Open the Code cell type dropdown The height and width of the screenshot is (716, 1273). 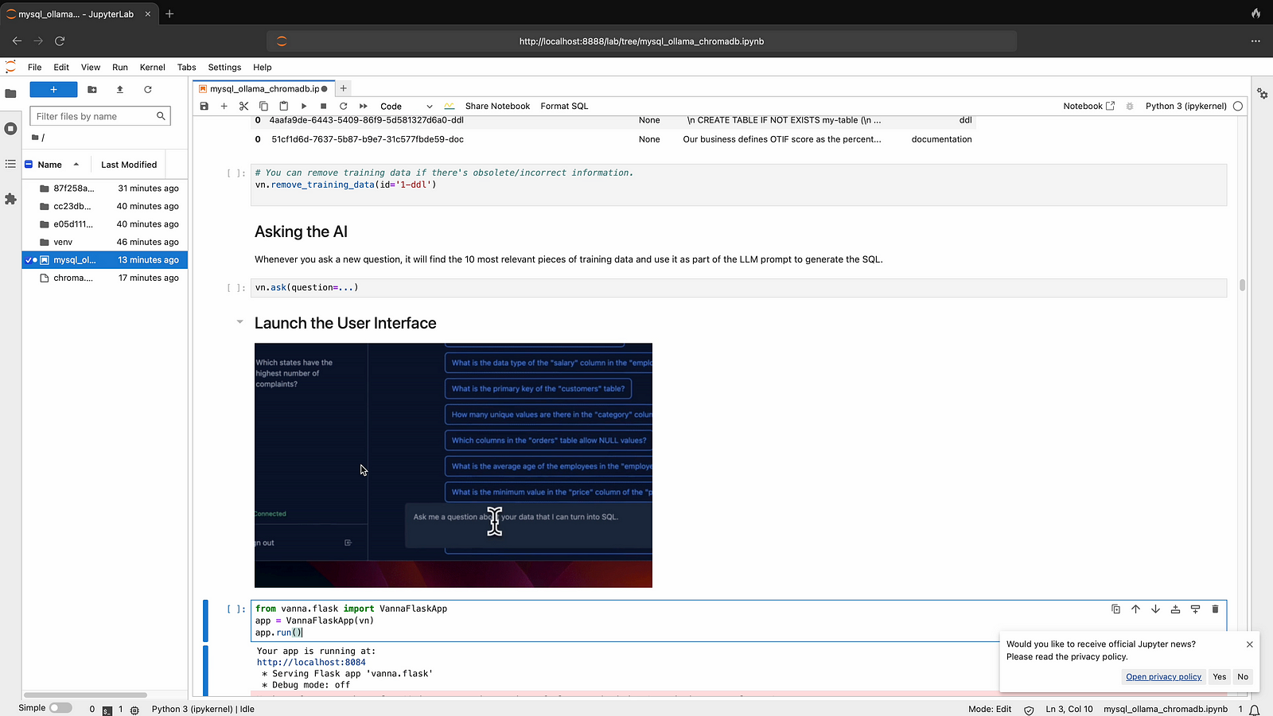coord(406,106)
